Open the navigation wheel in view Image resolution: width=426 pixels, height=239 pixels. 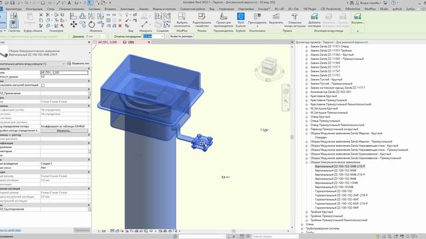tap(286, 92)
